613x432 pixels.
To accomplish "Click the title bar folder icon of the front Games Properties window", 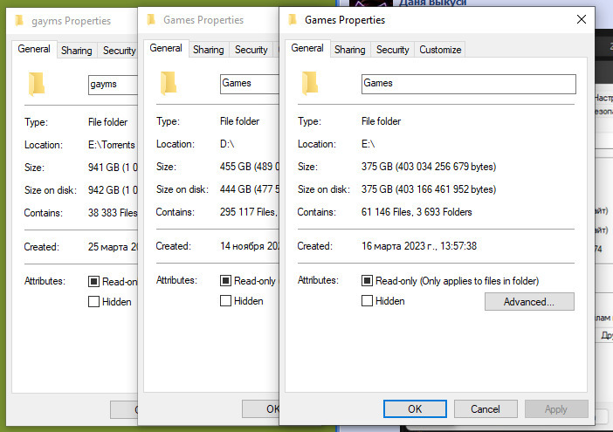I will 293,19.
